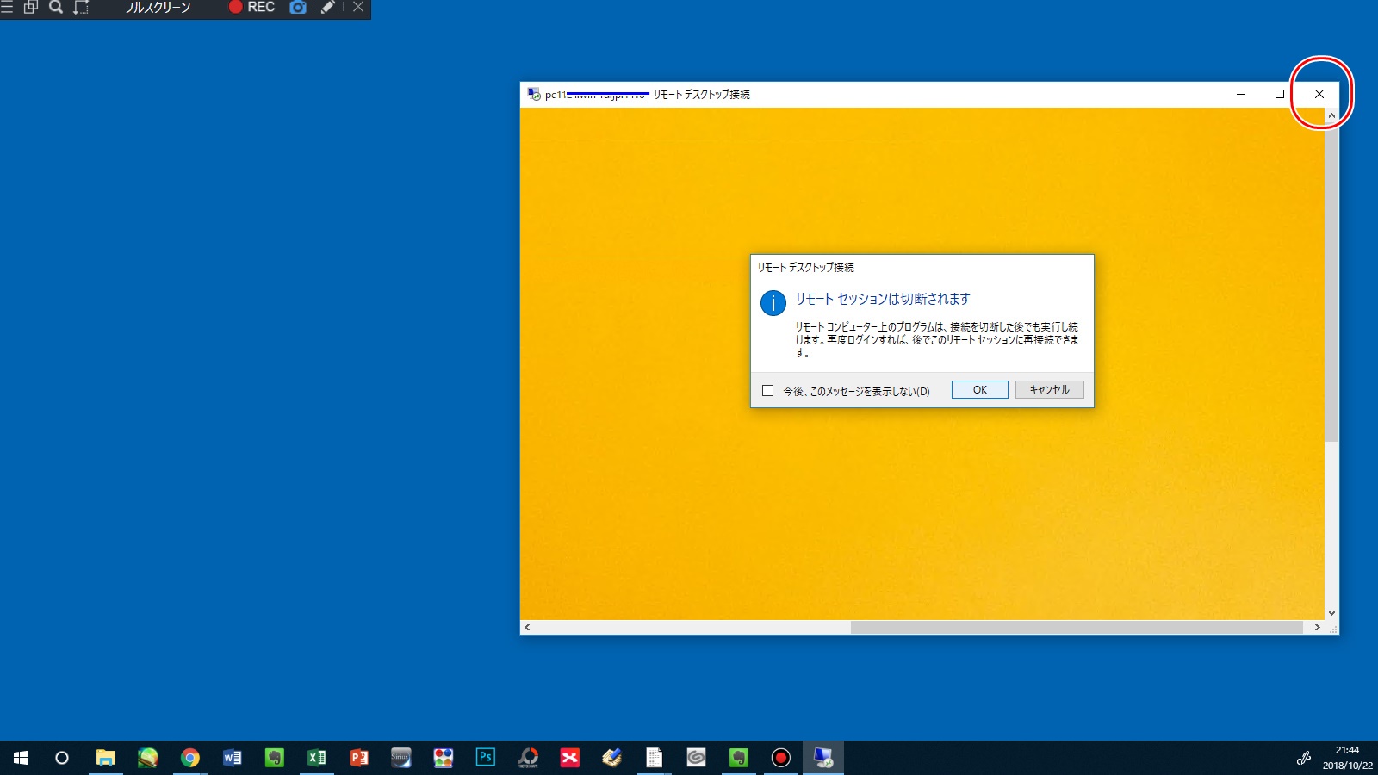
Task: Click the horizontal scrollbar thumb in remote window
Action: tap(1077, 628)
